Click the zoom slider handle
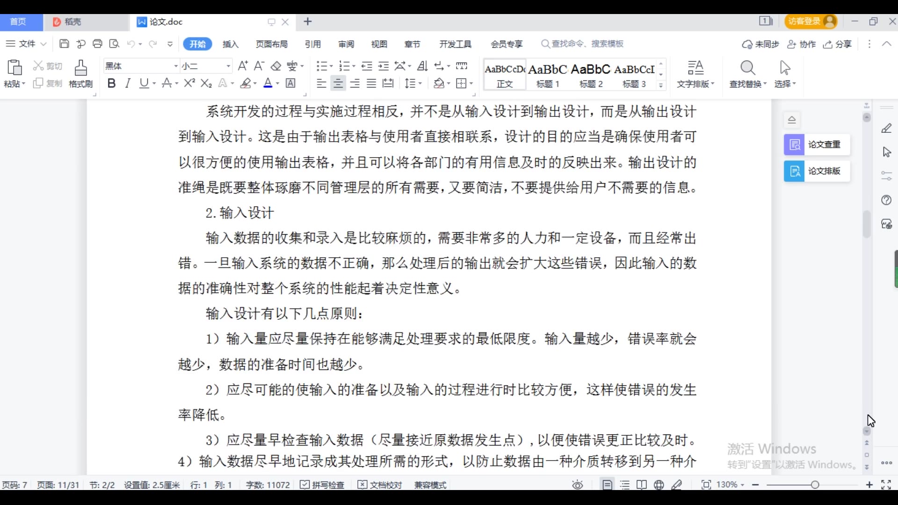Screen dimensions: 898x505 point(815,485)
